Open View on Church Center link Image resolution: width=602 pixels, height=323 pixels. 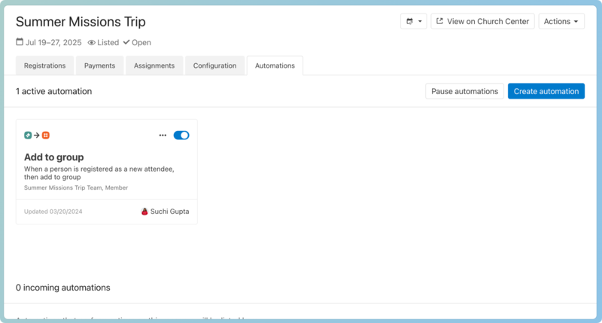[482, 22]
